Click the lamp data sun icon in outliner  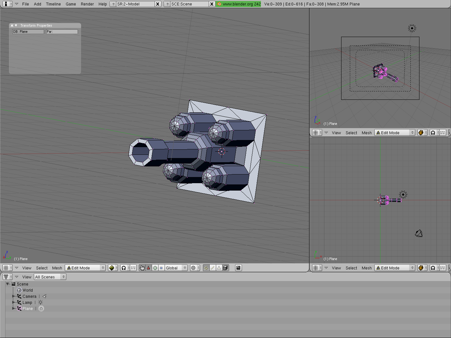[x=40, y=302]
